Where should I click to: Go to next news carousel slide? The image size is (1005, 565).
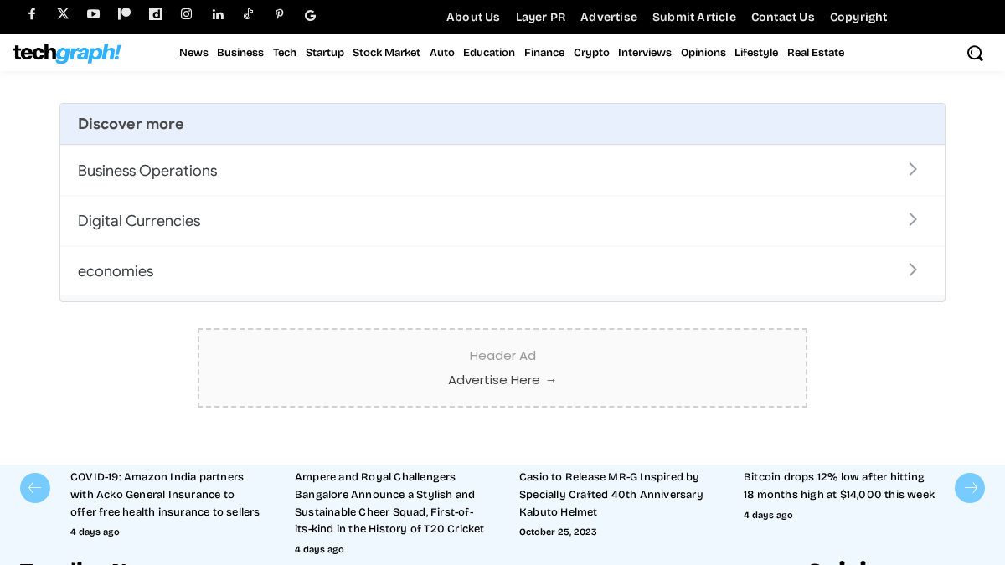point(970,488)
